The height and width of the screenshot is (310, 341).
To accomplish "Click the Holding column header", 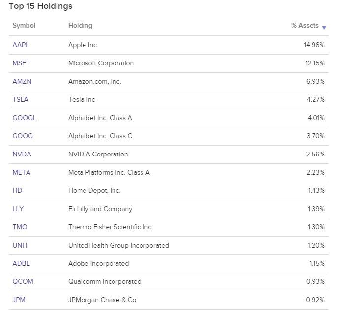I will click(80, 25).
